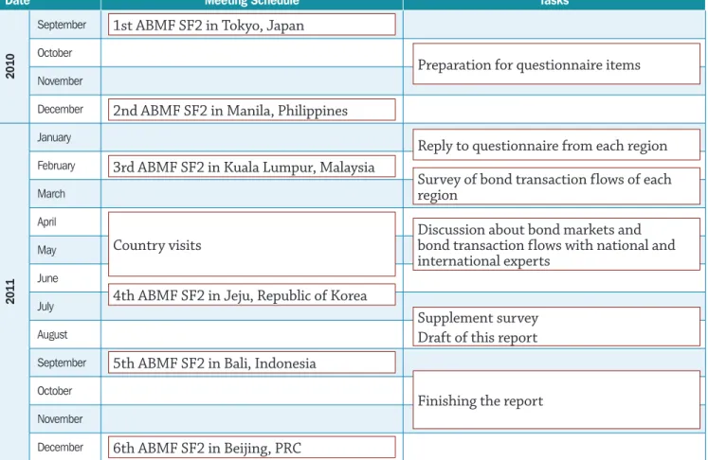Select '2nd ABMF SF2 in Manila, Philippines'

[252, 110]
